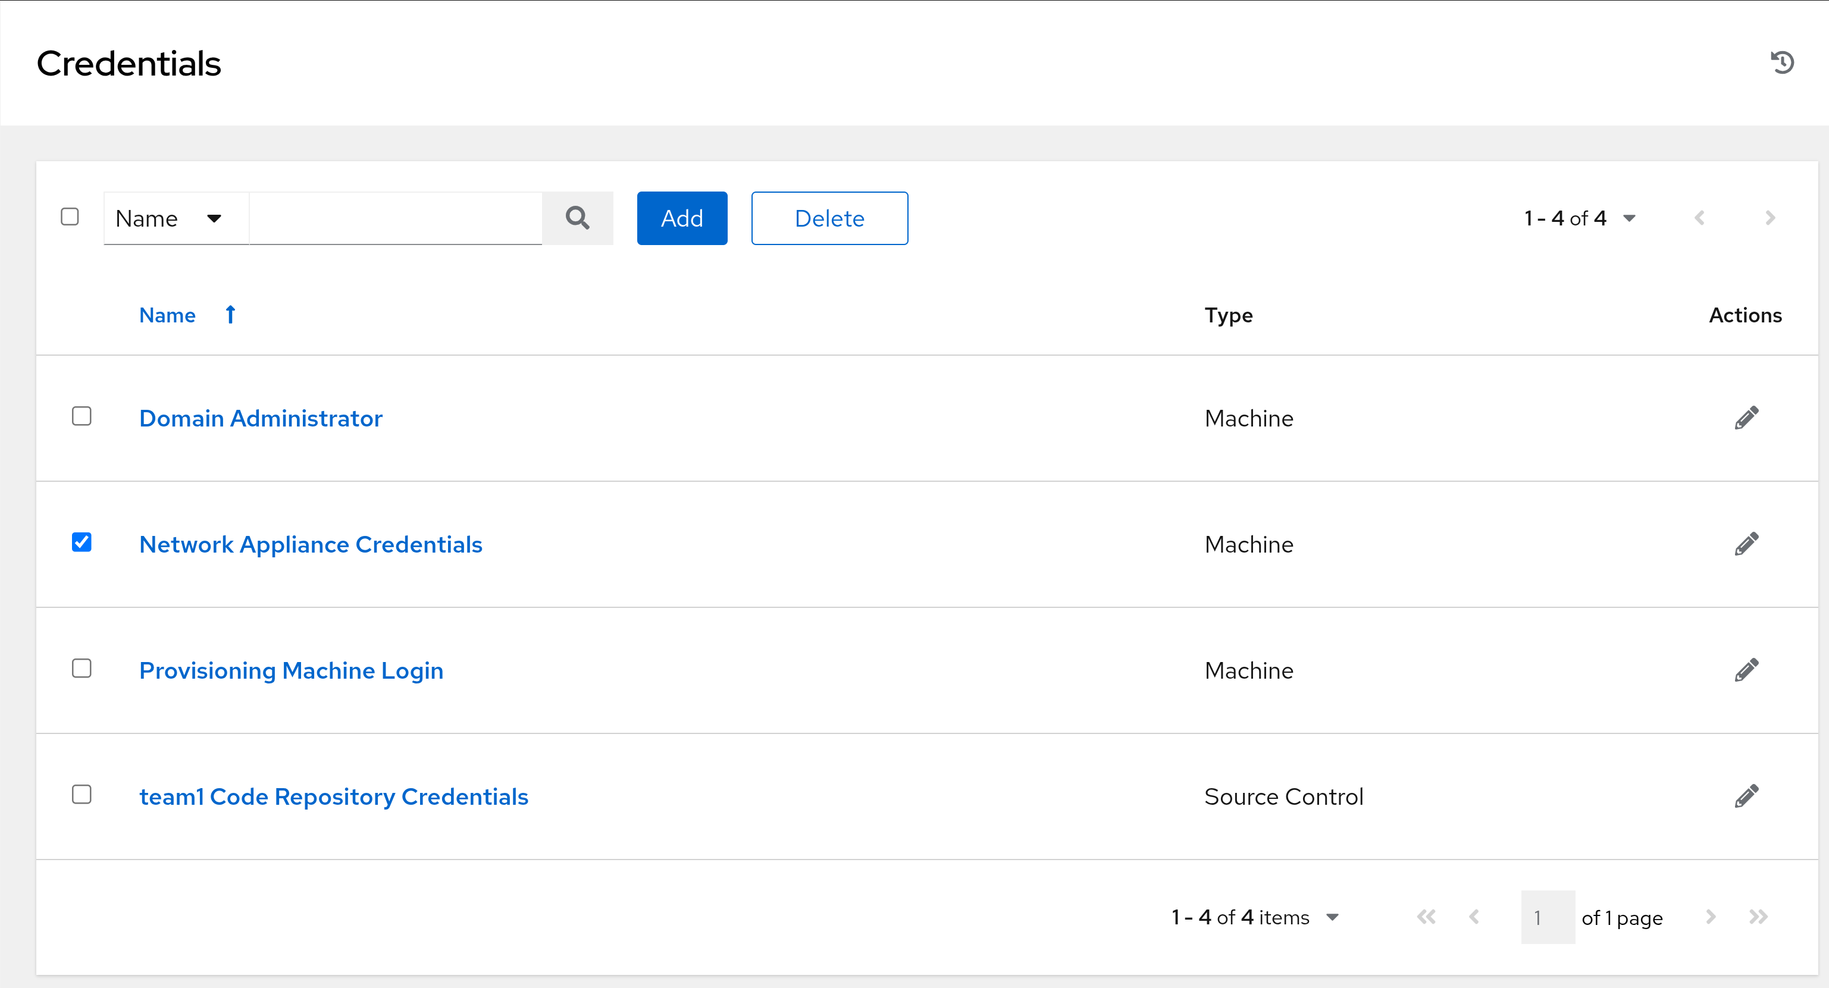This screenshot has width=1829, height=988.
Task: Check the Provisioning Machine Login checkbox
Action: coord(82,669)
